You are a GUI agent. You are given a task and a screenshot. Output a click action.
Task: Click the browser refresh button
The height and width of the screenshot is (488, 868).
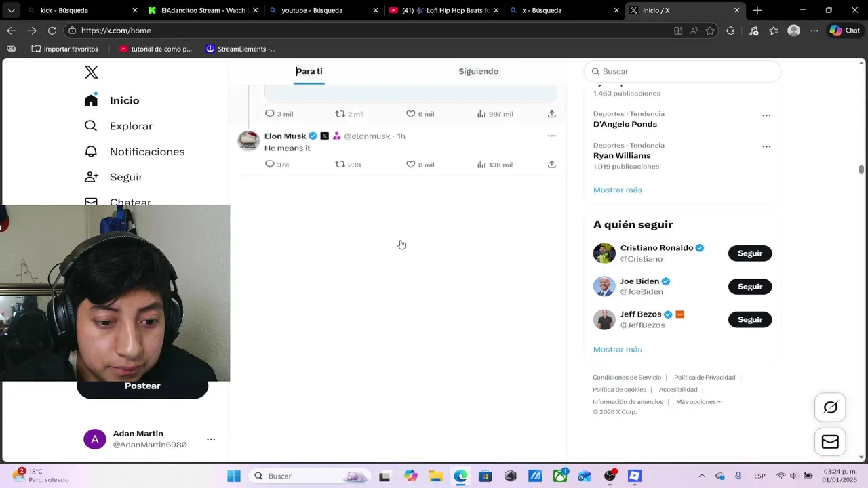coord(52,30)
